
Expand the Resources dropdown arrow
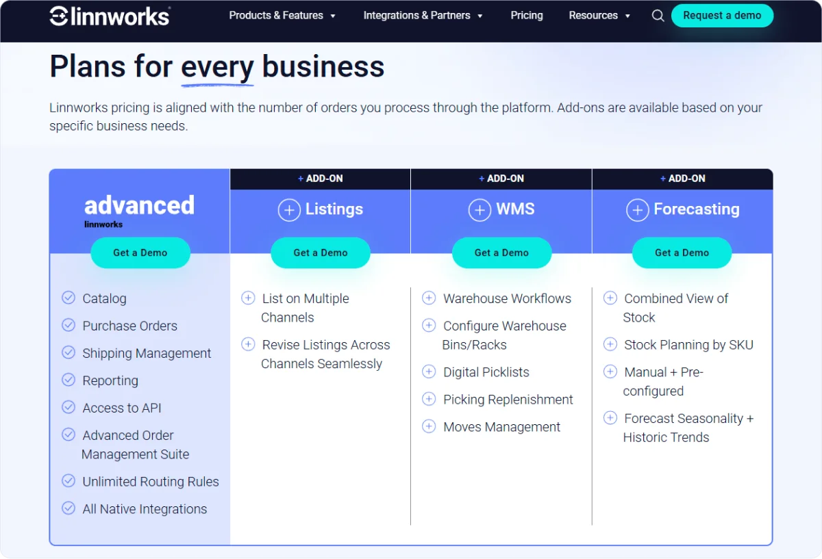(x=627, y=16)
